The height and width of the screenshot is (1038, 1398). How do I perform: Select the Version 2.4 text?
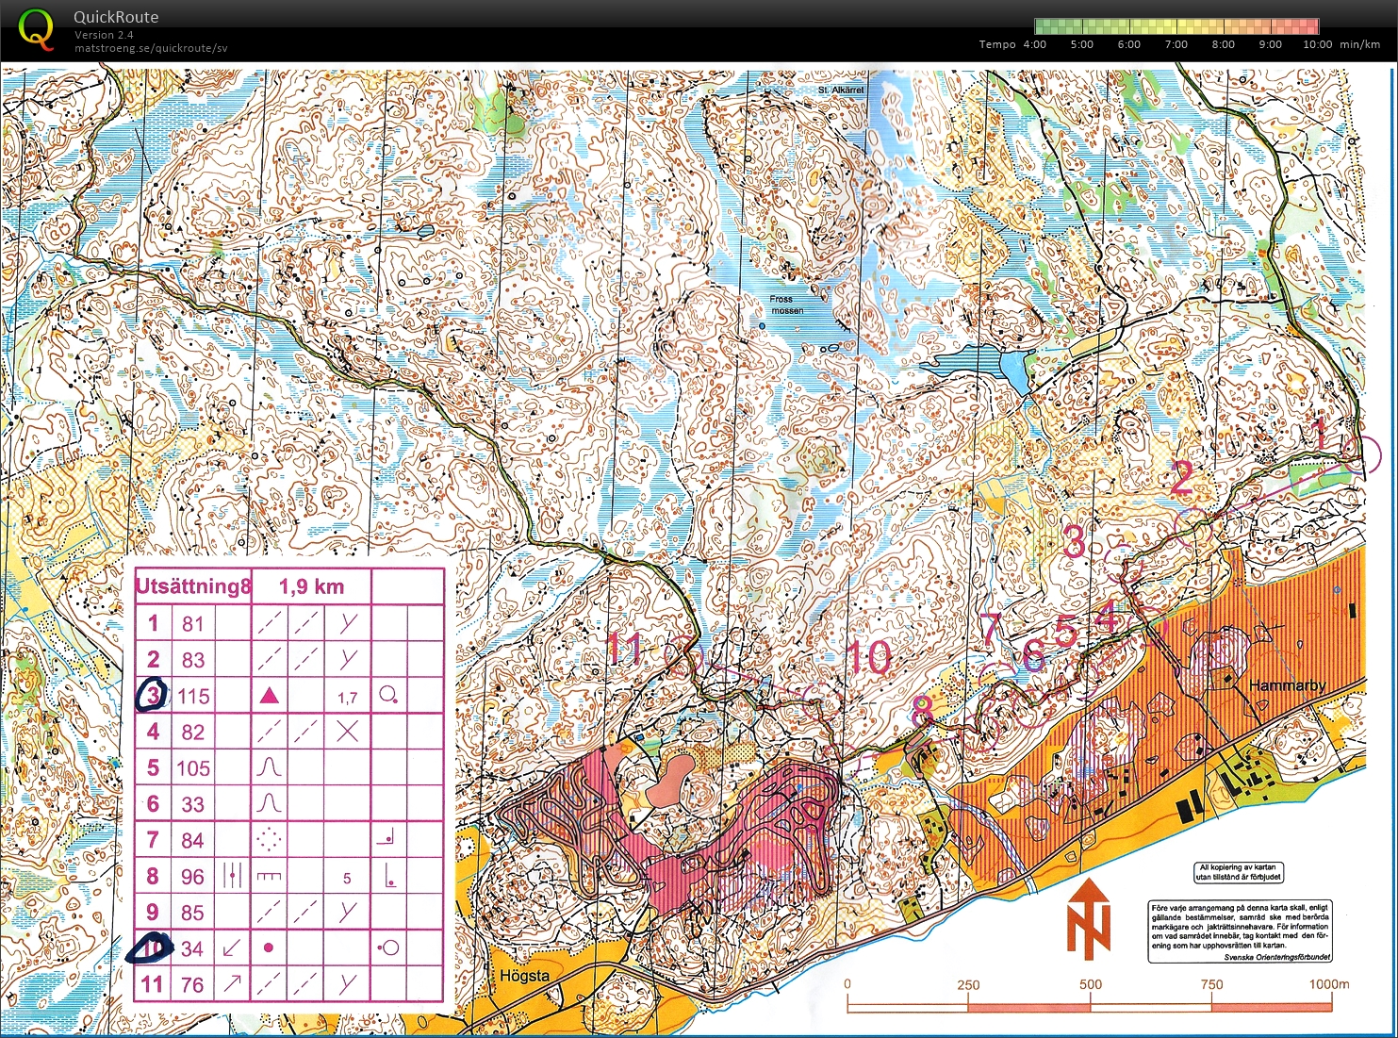point(104,35)
